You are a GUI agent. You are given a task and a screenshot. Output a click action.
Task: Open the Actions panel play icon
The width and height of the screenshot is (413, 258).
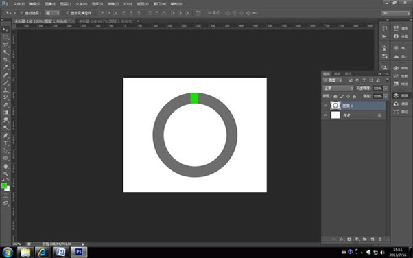(x=384, y=36)
